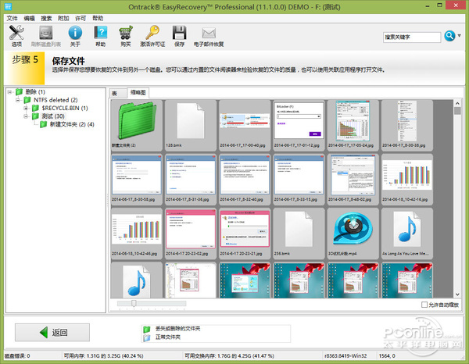Open 电子邮件恢复 envelope icon

point(209,36)
